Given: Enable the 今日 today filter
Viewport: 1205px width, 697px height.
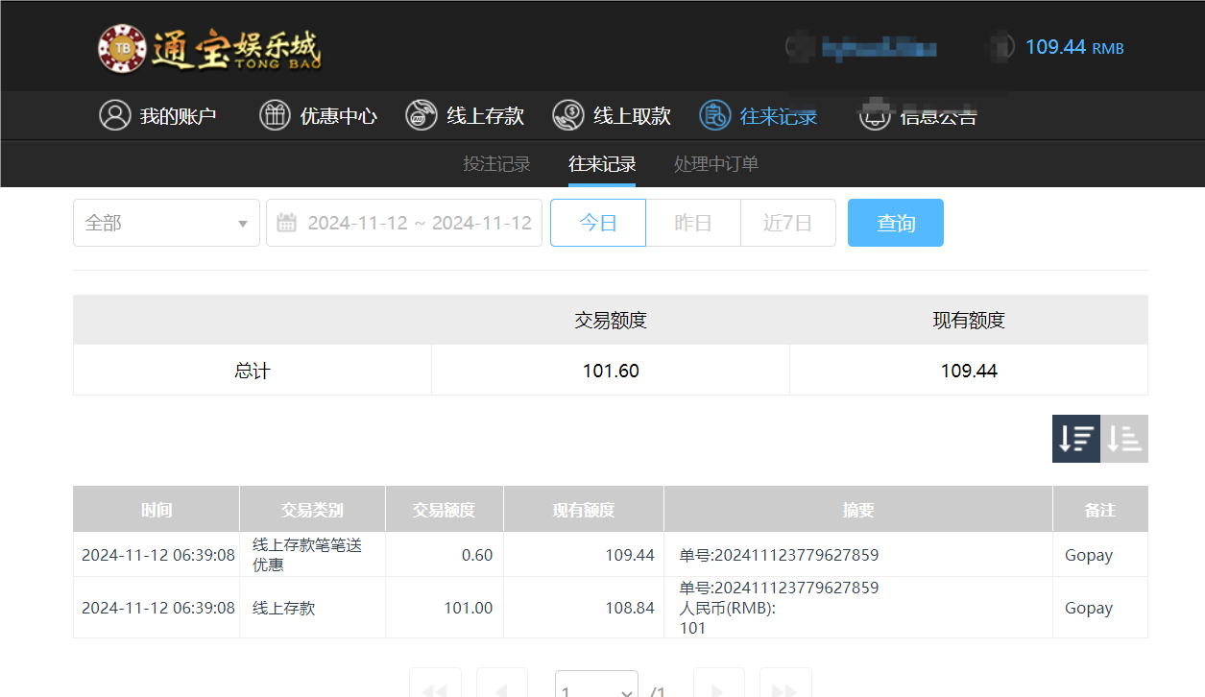Looking at the screenshot, I should pyautogui.click(x=597, y=222).
